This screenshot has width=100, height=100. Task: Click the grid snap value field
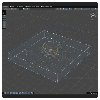point(21,9)
